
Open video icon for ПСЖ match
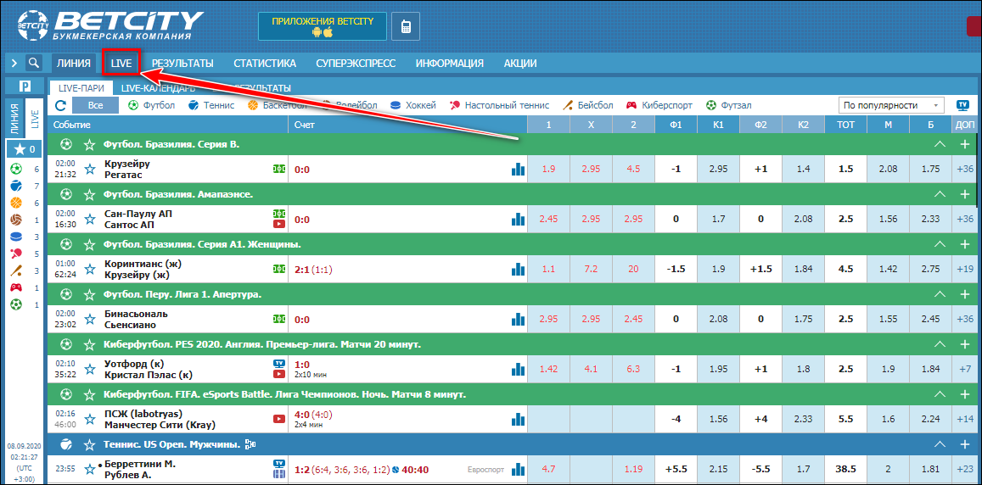[x=279, y=420]
